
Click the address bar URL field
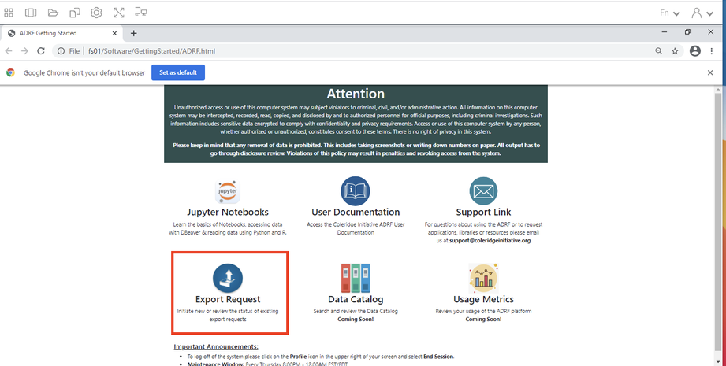point(315,51)
